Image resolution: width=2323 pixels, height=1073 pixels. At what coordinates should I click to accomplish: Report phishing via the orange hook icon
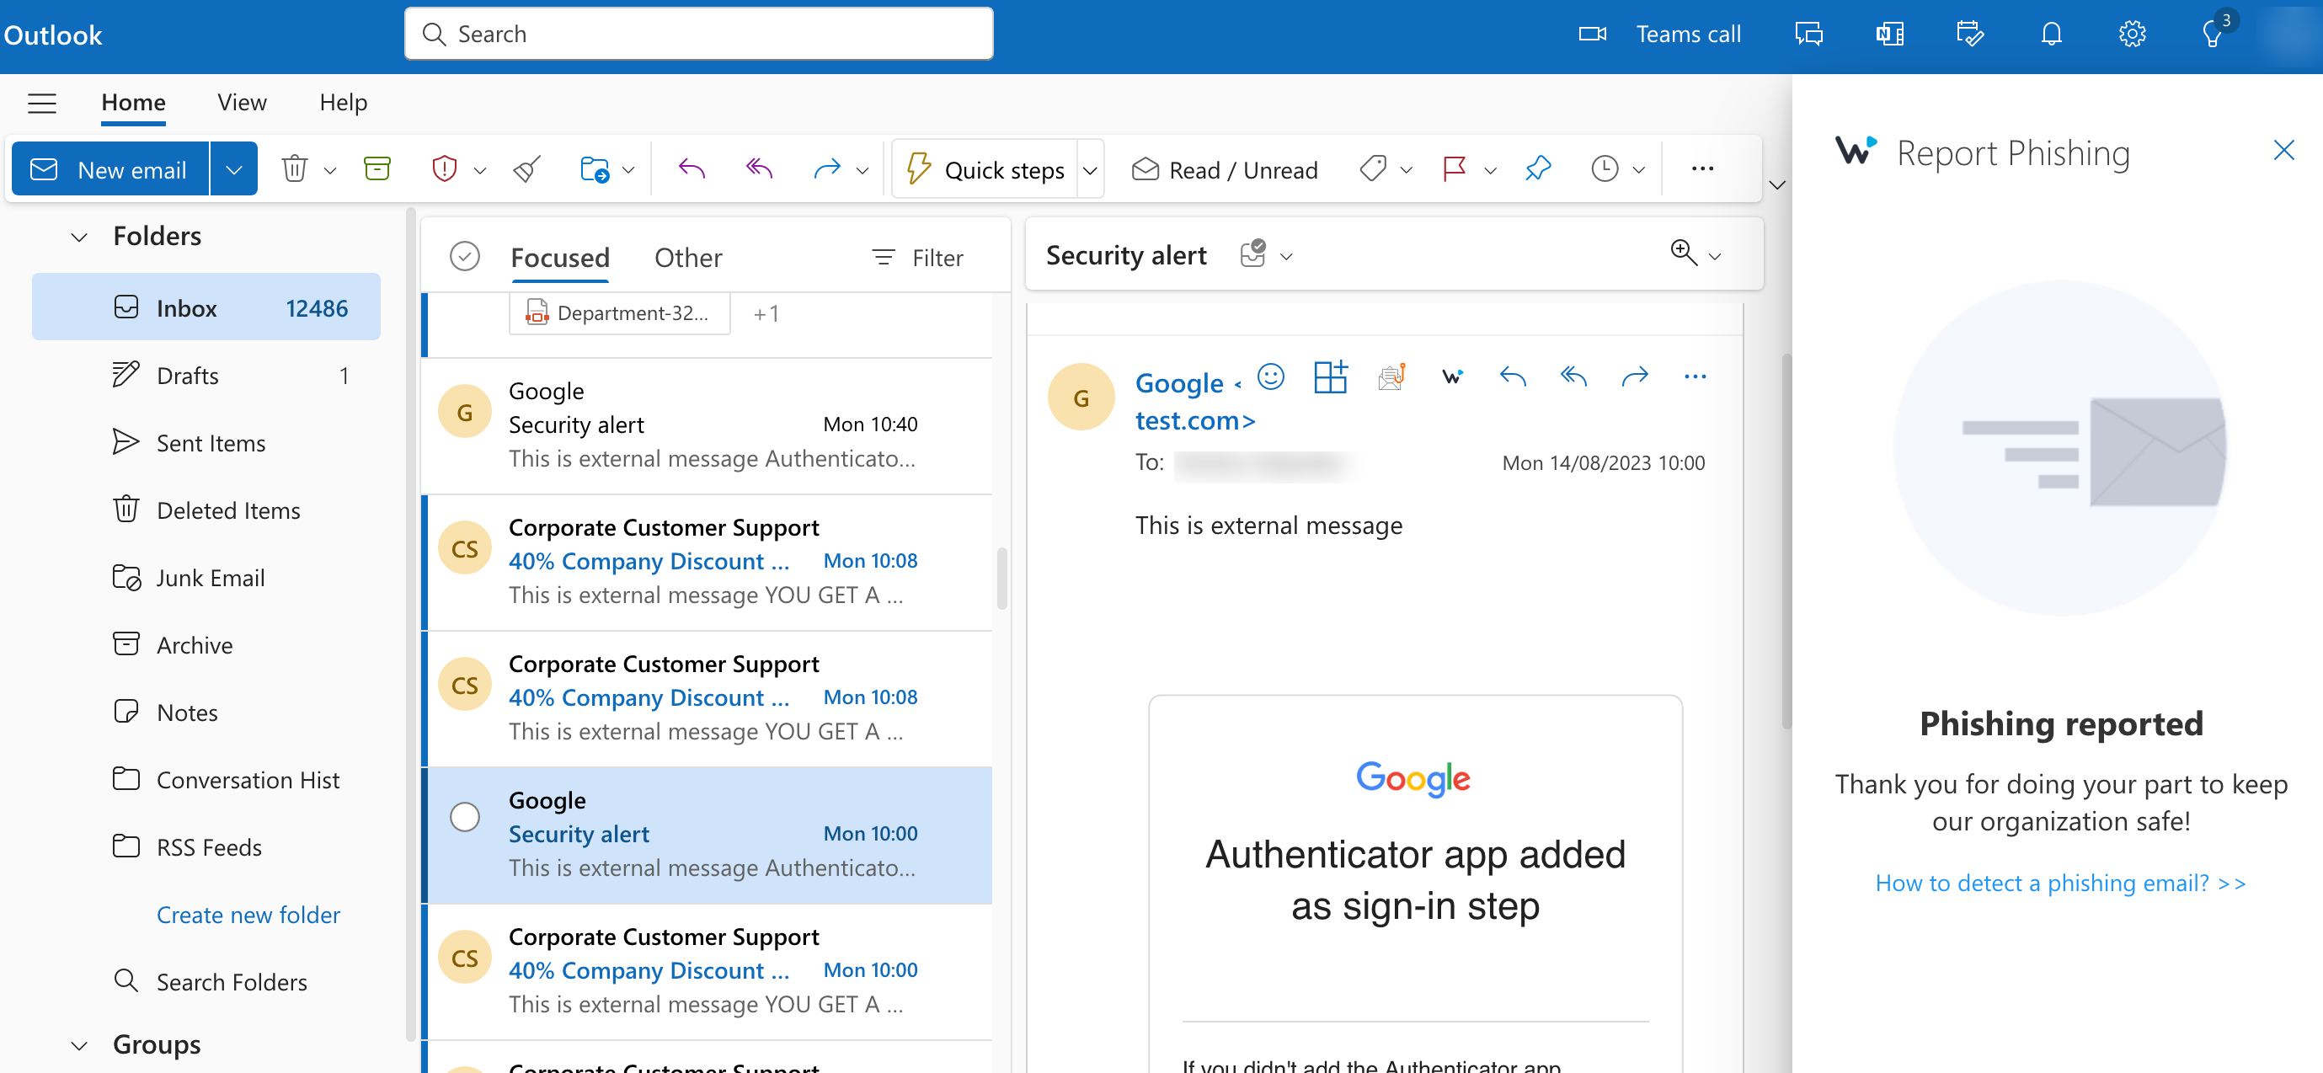[1391, 377]
